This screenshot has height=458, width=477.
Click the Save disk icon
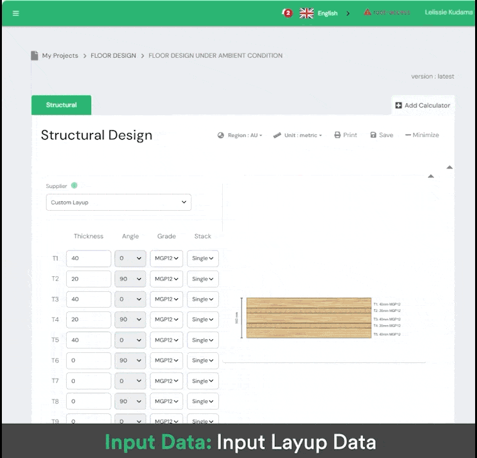(373, 135)
